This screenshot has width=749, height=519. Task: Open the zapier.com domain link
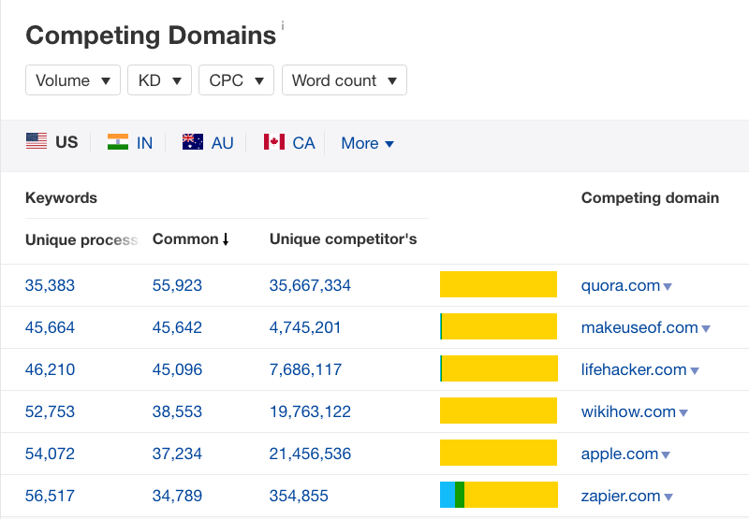click(x=621, y=496)
